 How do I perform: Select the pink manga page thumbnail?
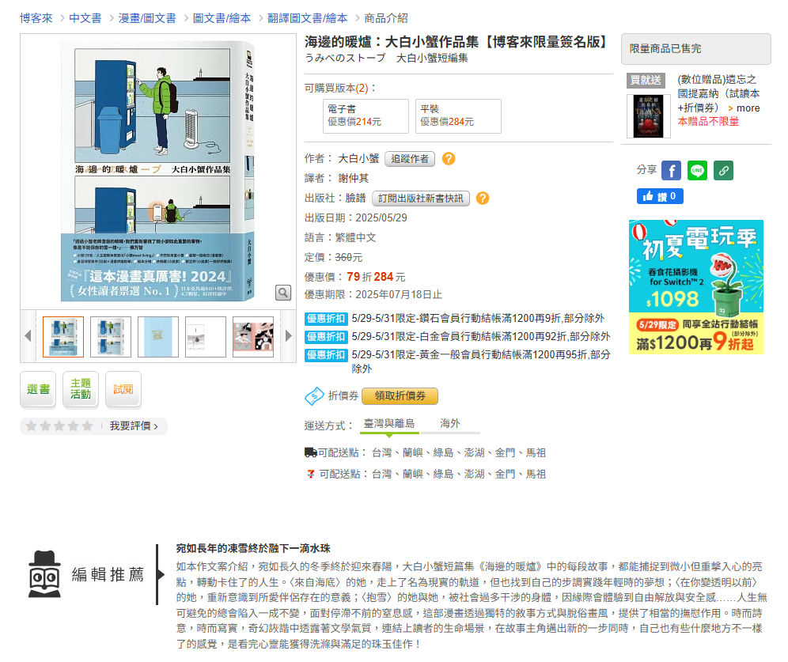pyautogui.click(x=253, y=336)
